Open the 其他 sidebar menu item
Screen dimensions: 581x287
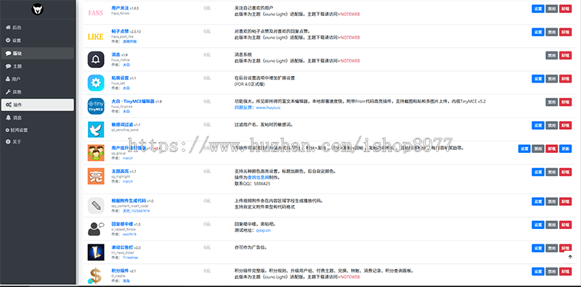(x=38, y=92)
